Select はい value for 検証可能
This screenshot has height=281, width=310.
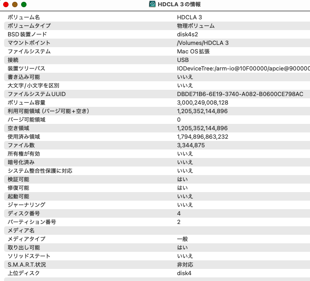point(182,179)
